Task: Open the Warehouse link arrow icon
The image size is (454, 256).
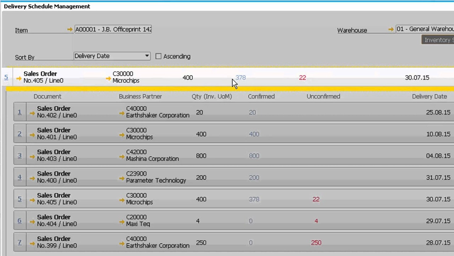Action: [391, 29]
